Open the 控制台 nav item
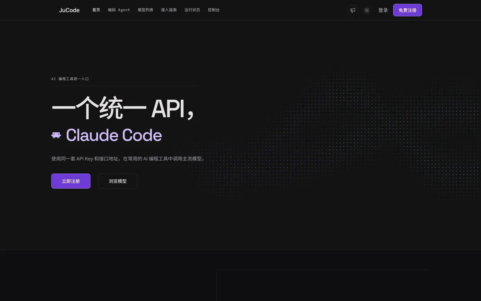This screenshot has height=301, width=481. (x=214, y=10)
